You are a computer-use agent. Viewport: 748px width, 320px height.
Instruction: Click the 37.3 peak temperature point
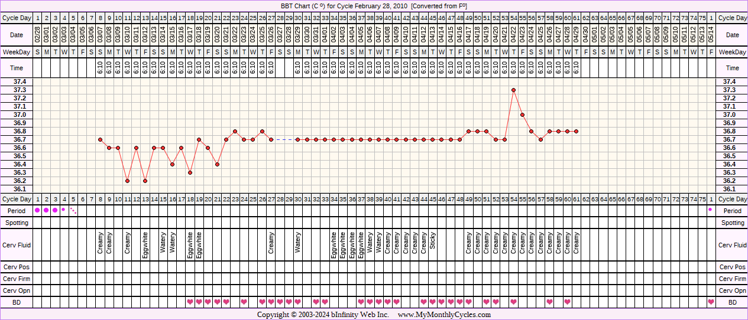513,90
